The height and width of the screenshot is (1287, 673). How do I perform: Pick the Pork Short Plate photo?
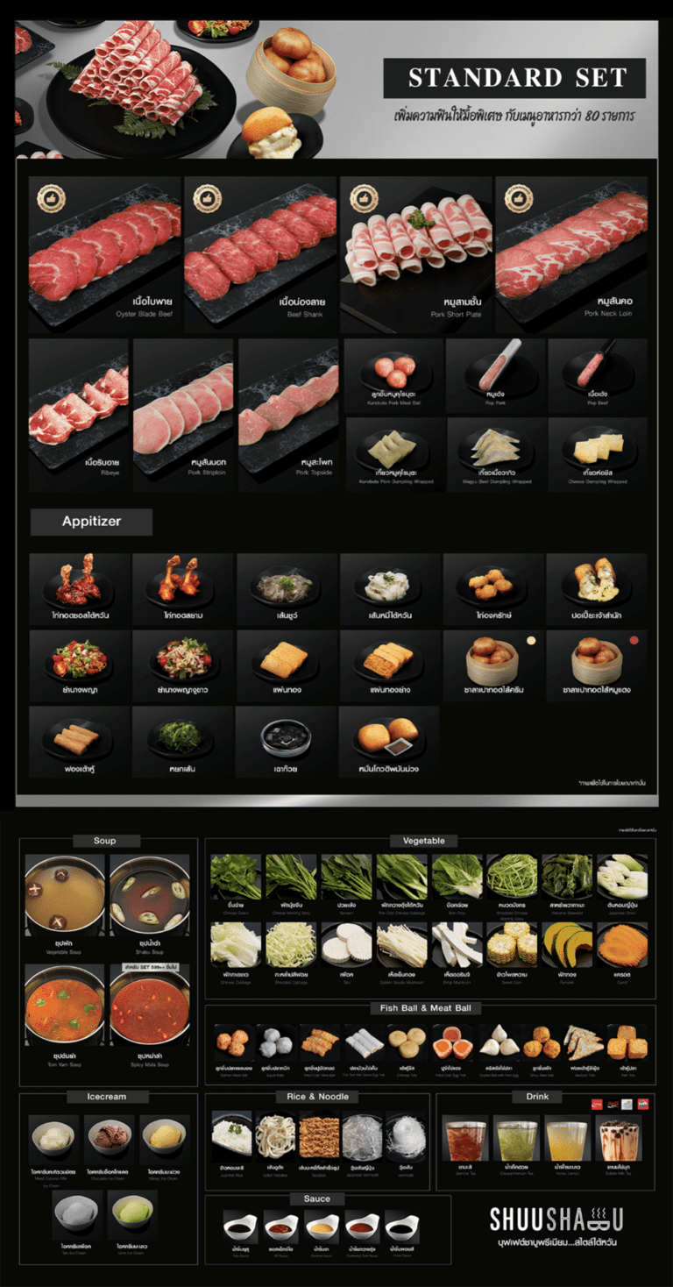pyautogui.click(x=415, y=254)
